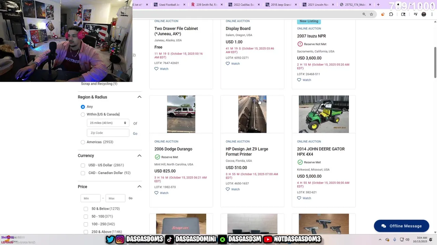Close the 2022 Cadillac Escalade tab
437x245 pixels.
pos(259,5)
